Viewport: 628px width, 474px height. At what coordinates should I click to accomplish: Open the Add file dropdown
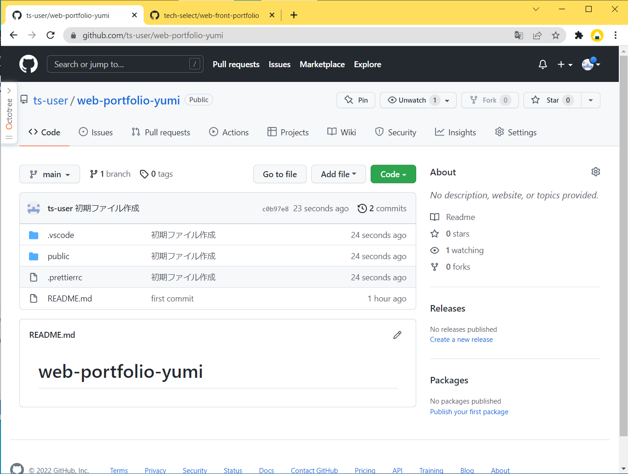338,174
